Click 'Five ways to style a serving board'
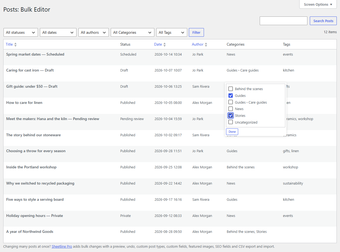This screenshot has width=340, height=252. pyautogui.click(x=35, y=199)
